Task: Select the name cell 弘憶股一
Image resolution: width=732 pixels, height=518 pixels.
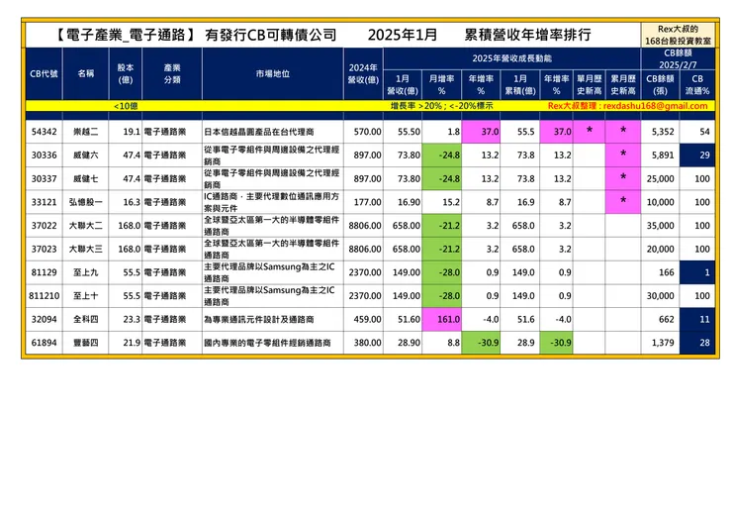Action: [85, 202]
